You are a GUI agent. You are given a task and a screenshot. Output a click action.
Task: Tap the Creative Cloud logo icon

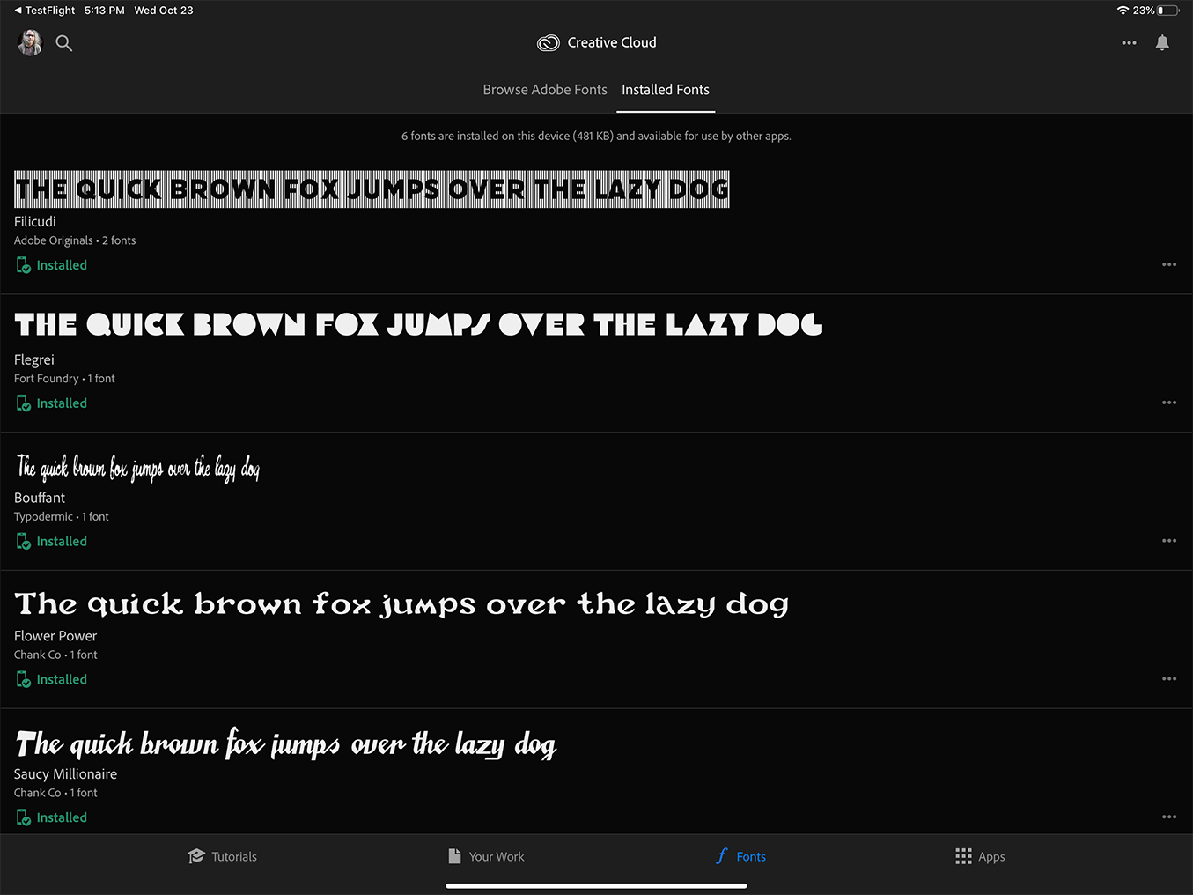(x=549, y=43)
